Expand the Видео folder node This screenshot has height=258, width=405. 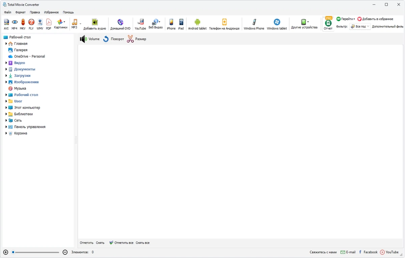click(x=6, y=63)
